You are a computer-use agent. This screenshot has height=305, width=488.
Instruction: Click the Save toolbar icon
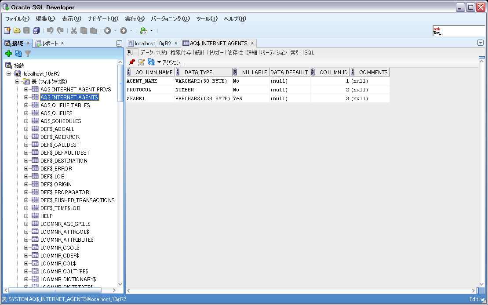[26, 30]
